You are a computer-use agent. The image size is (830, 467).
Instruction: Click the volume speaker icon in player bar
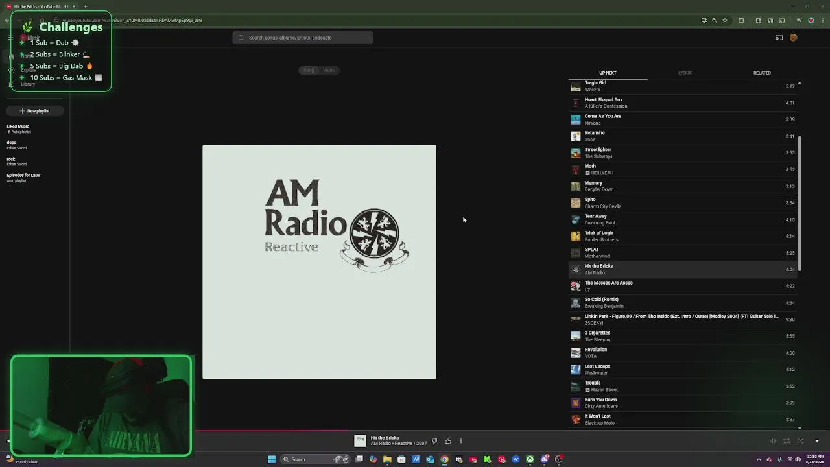[772, 441]
